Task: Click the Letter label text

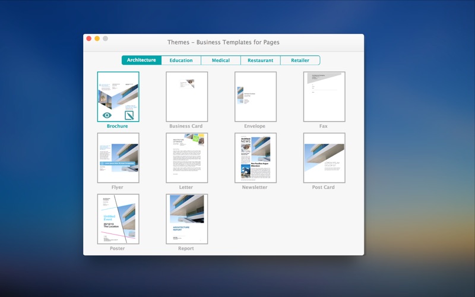Action: [x=186, y=187]
